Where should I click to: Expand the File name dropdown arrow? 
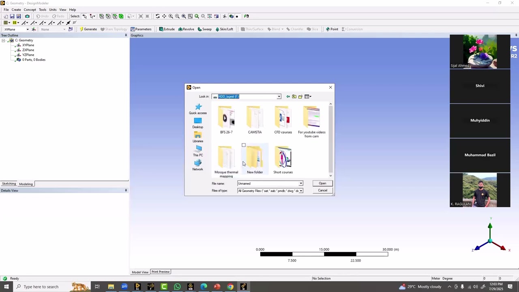[x=301, y=184]
